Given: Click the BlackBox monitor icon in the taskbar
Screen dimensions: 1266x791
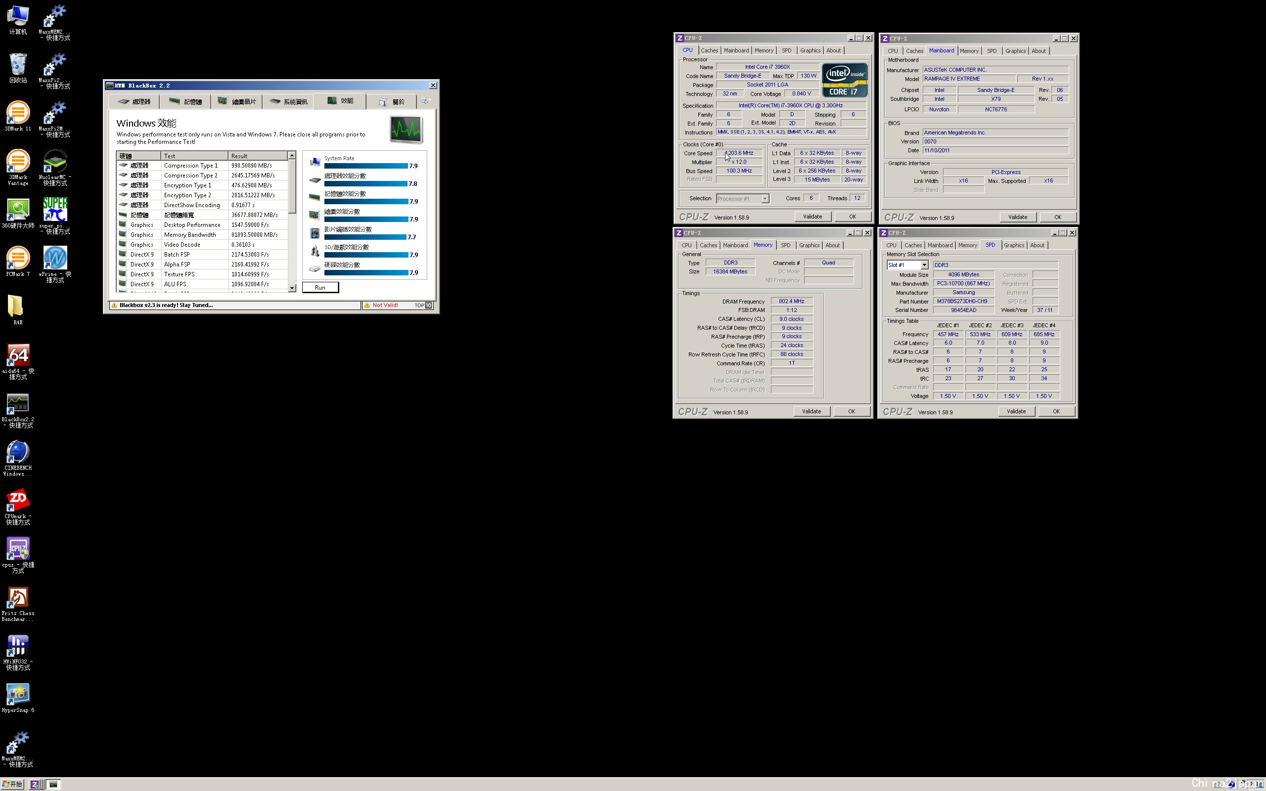Looking at the screenshot, I should pos(54,784).
